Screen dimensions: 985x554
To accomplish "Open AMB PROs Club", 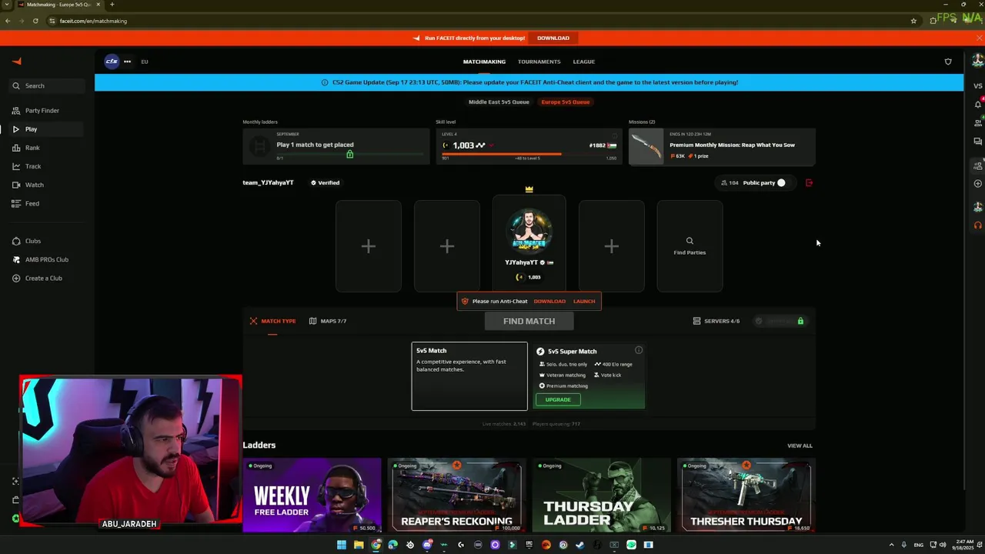I will (46, 259).
